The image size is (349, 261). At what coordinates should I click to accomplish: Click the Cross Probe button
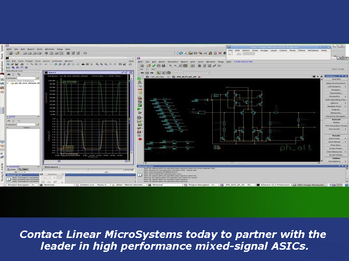pos(336,148)
